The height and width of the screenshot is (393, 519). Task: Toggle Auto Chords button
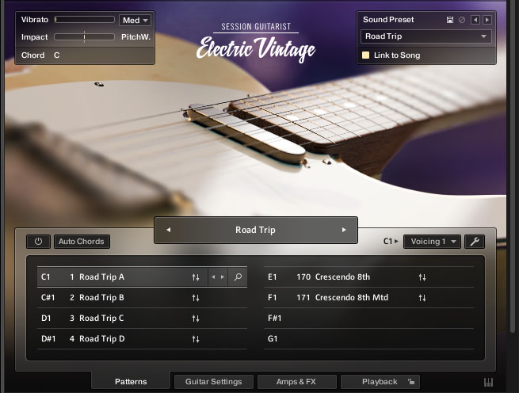[82, 242]
